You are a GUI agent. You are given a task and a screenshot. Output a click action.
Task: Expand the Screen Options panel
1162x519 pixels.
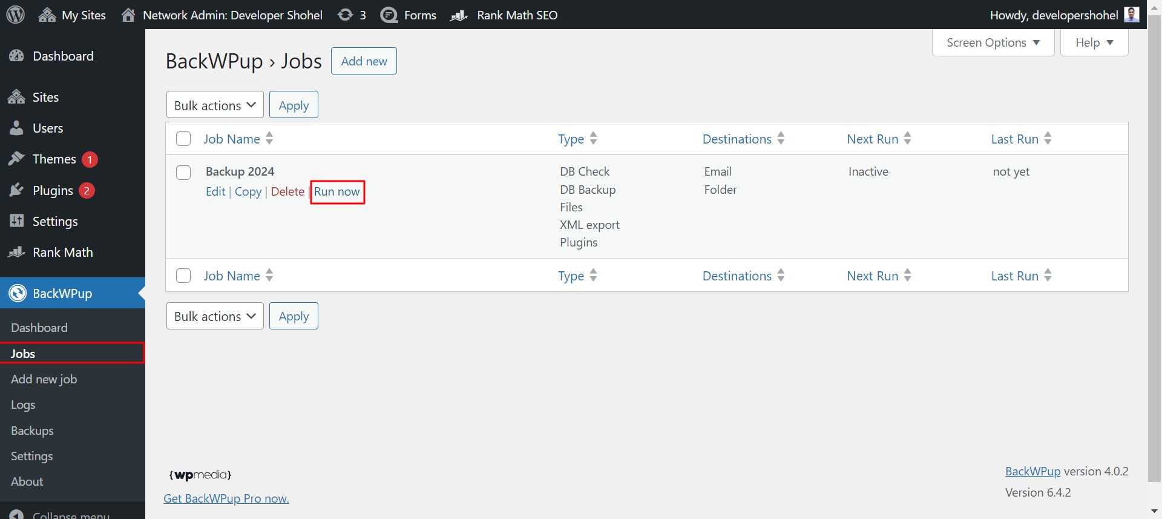pos(993,42)
